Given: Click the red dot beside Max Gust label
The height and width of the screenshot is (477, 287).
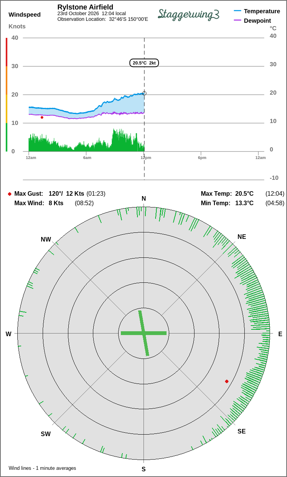Looking at the screenshot, I should point(9,194).
